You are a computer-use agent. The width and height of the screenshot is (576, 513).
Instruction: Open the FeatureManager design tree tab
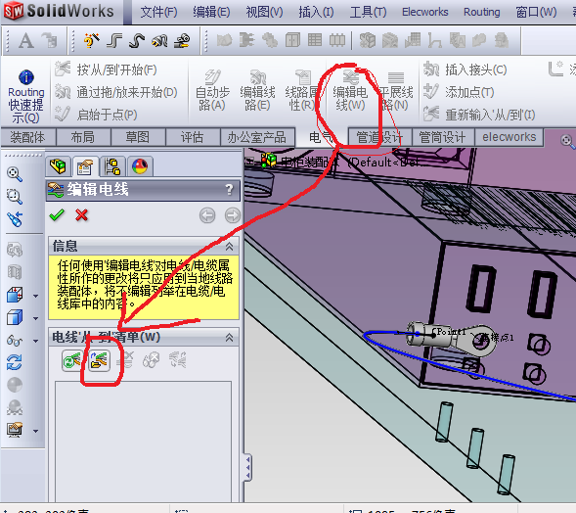pyautogui.click(x=58, y=166)
